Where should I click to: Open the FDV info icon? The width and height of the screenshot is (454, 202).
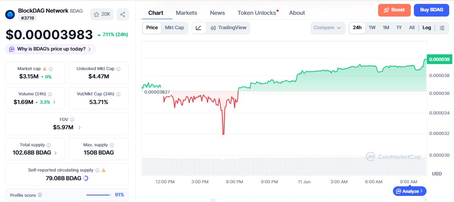click(72, 119)
